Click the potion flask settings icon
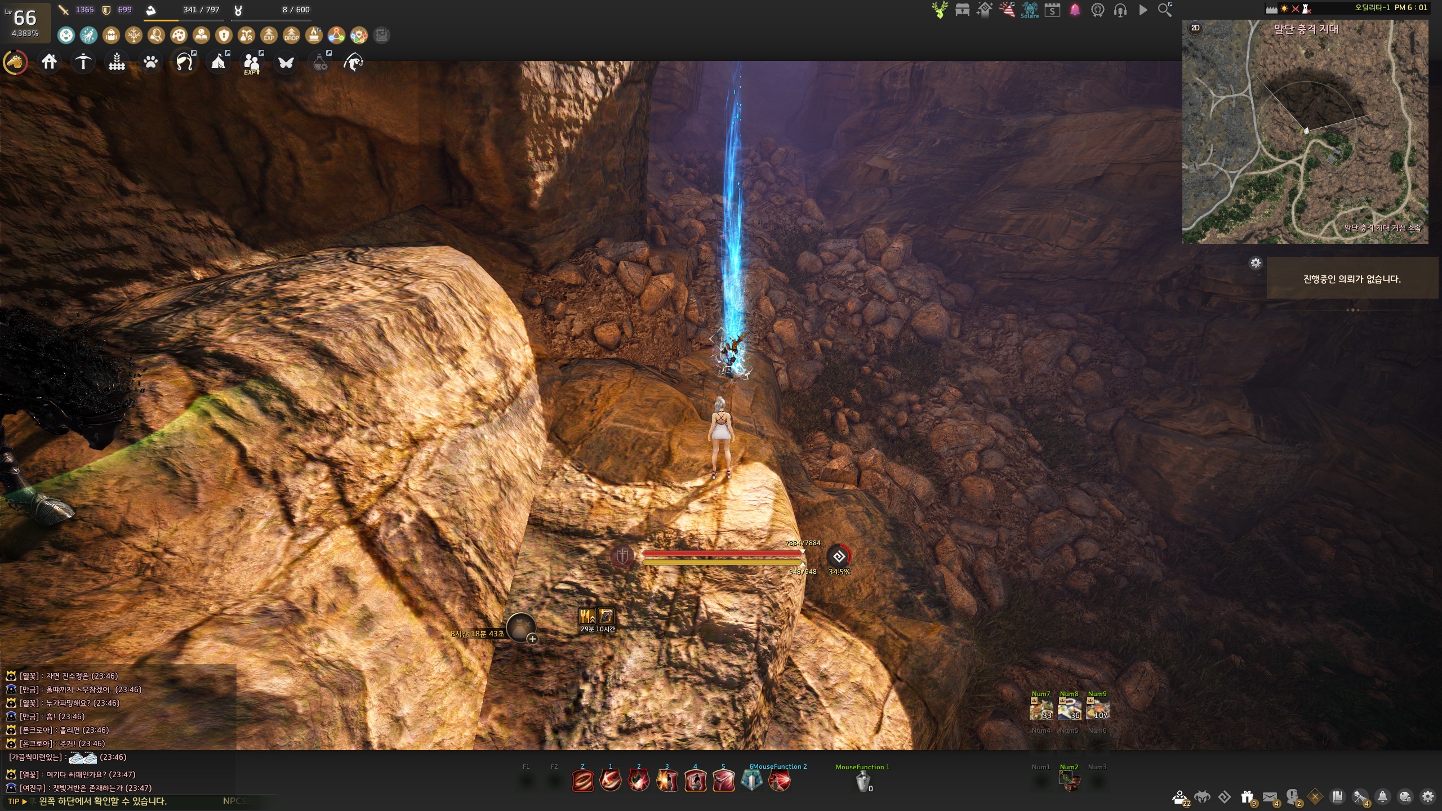 point(321,62)
